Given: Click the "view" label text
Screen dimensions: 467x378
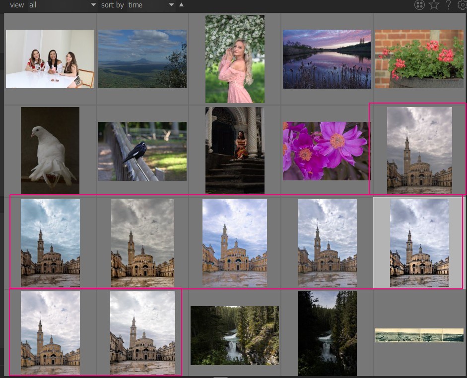Looking at the screenshot, I should click(x=17, y=5).
